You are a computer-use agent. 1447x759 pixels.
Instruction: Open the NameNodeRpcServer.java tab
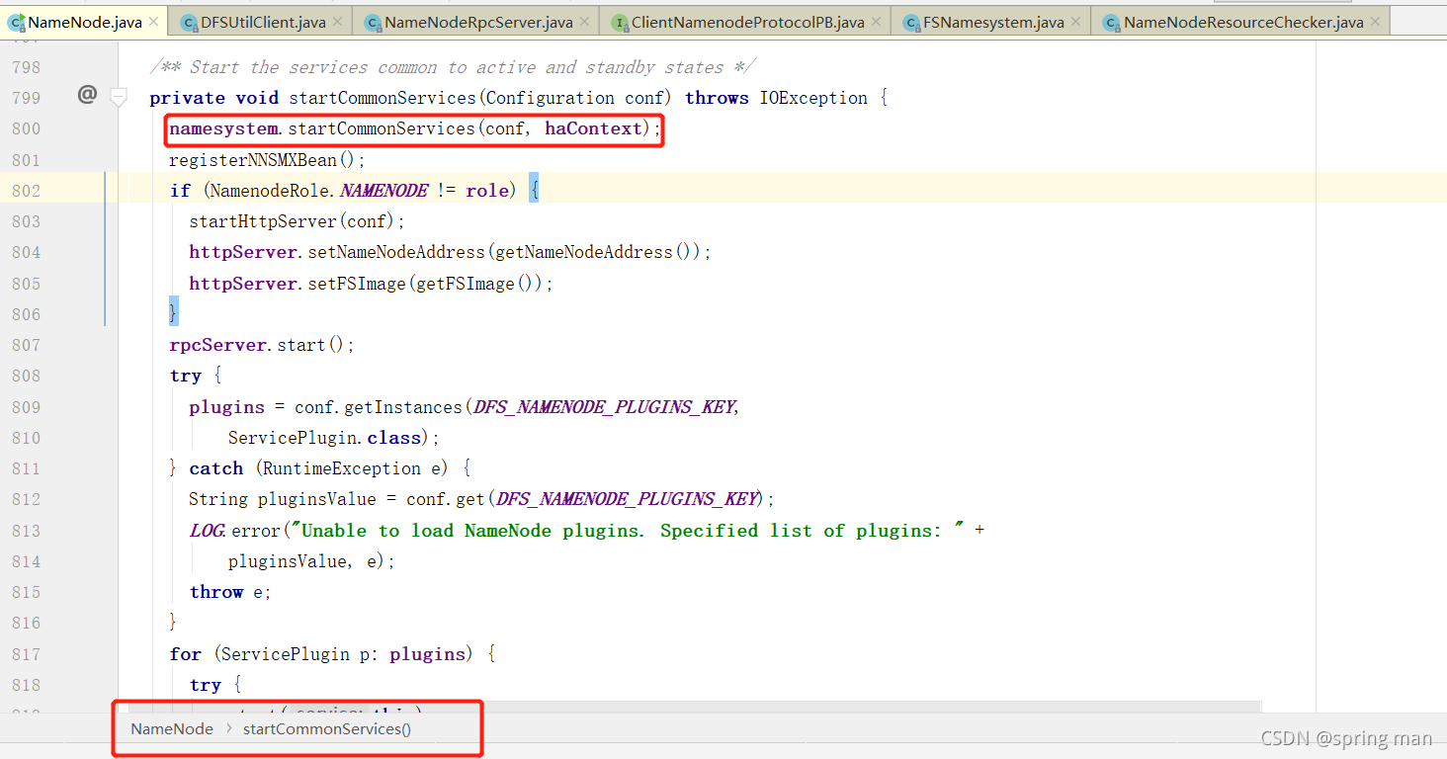(x=477, y=22)
